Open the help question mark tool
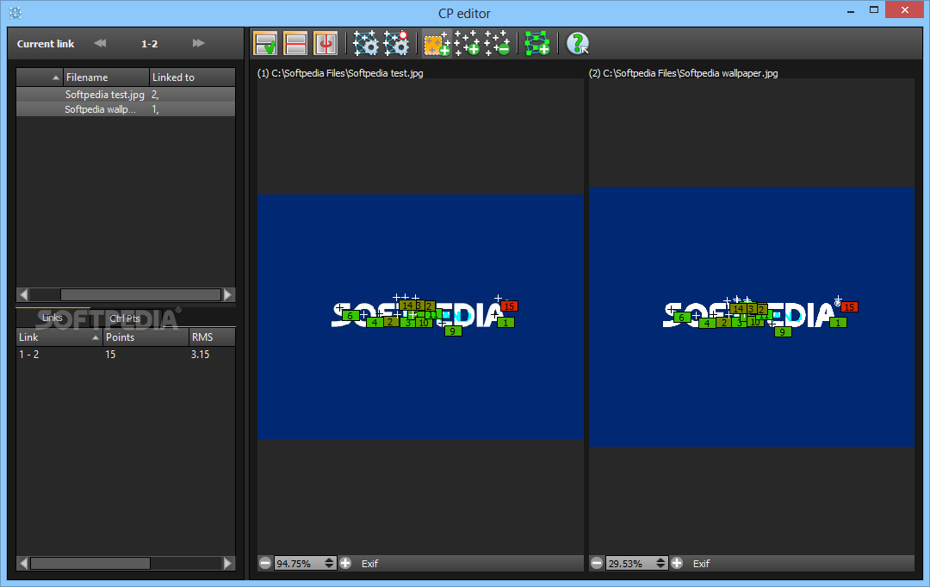Viewport: 930px width, 587px height. (x=577, y=43)
